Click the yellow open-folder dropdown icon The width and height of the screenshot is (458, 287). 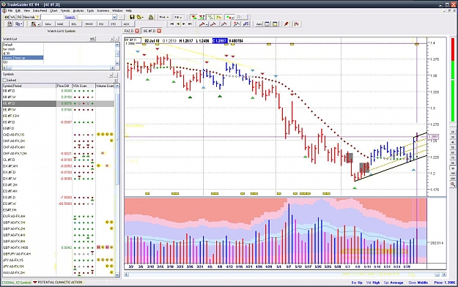(x=140, y=18)
